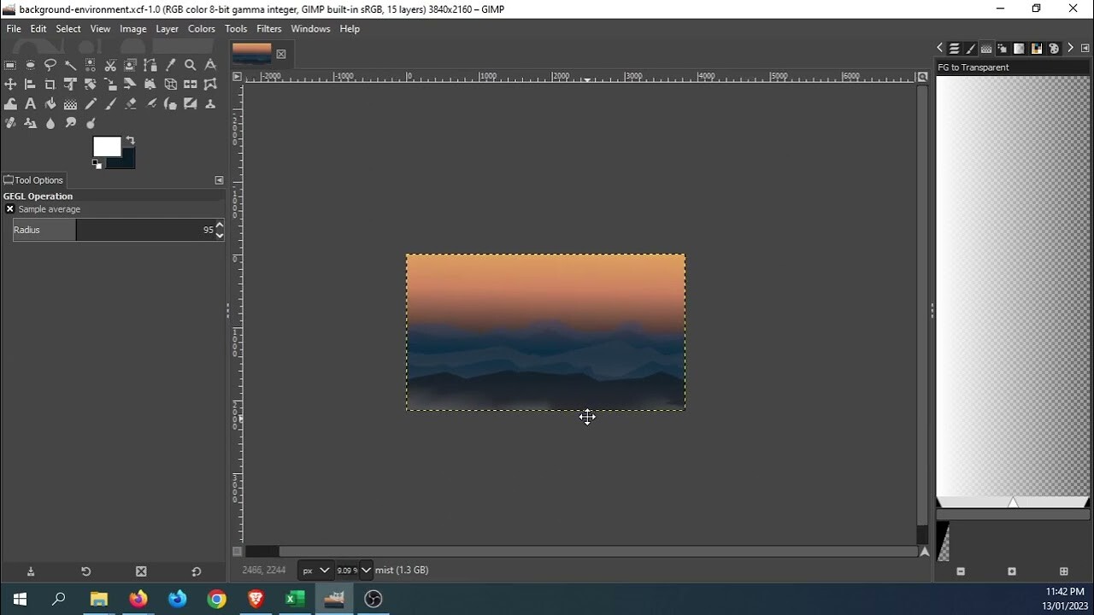Swap foreground and background colors
Viewport: 1094px width, 615px height.
(x=131, y=140)
